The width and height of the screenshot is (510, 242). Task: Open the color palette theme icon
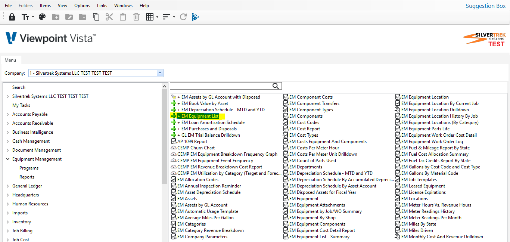pyautogui.click(x=42, y=17)
